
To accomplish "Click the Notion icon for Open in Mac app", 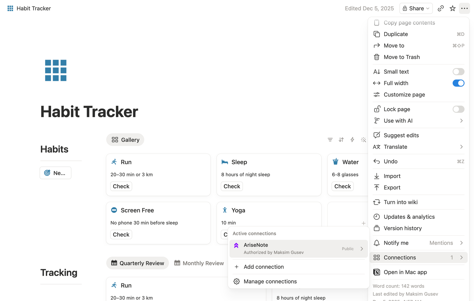I will coord(377,272).
